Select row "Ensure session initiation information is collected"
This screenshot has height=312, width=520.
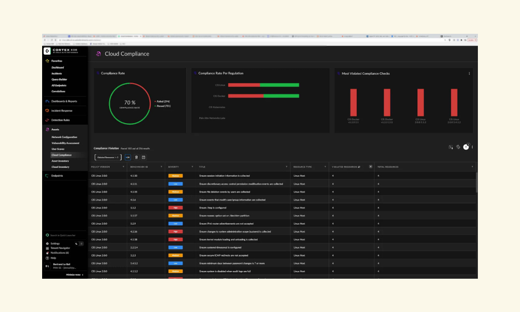282,176
